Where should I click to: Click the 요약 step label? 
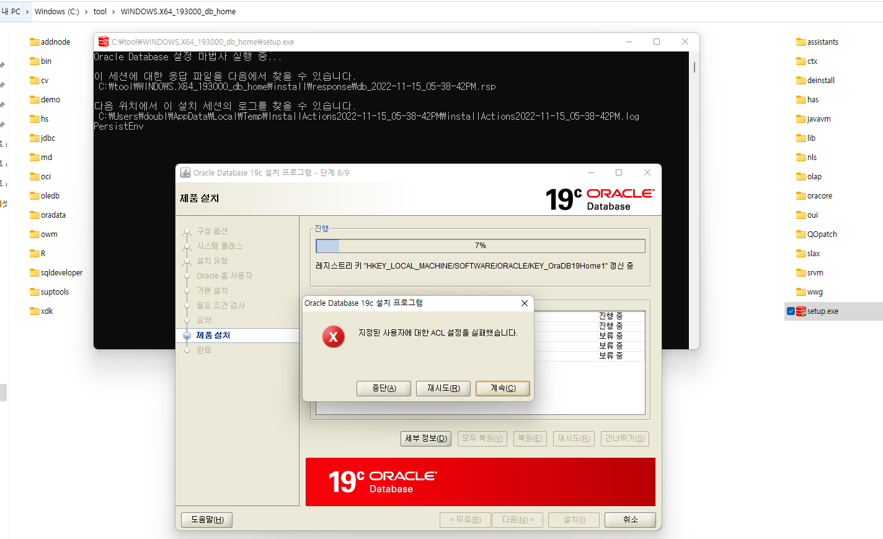[x=204, y=321]
